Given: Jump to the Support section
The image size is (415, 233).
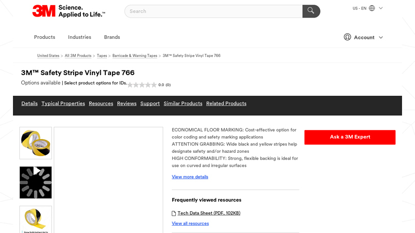Looking at the screenshot, I should pyautogui.click(x=150, y=104).
